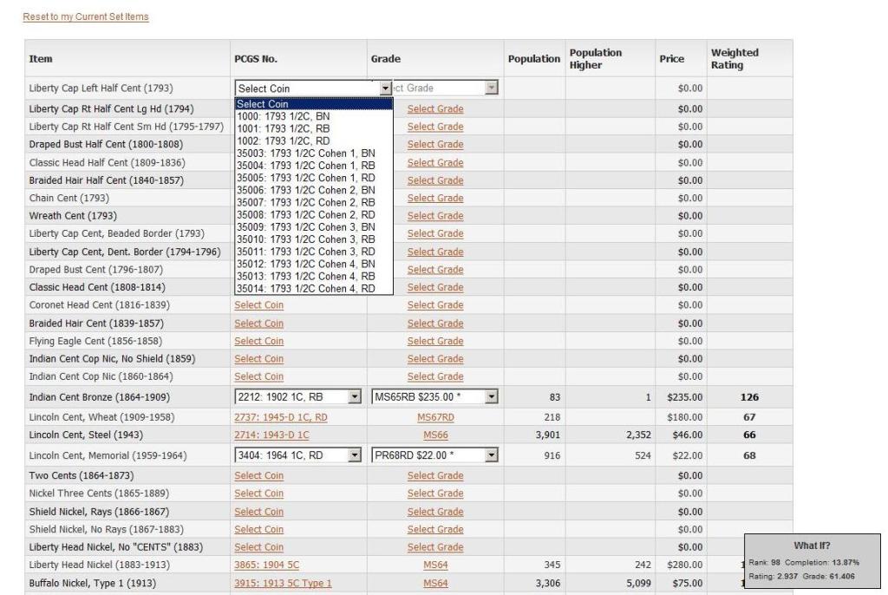The image size is (888, 595).
Task: Pick '35003: 1793 1/2C Cohen 1, BN' option
Action: pos(305,153)
